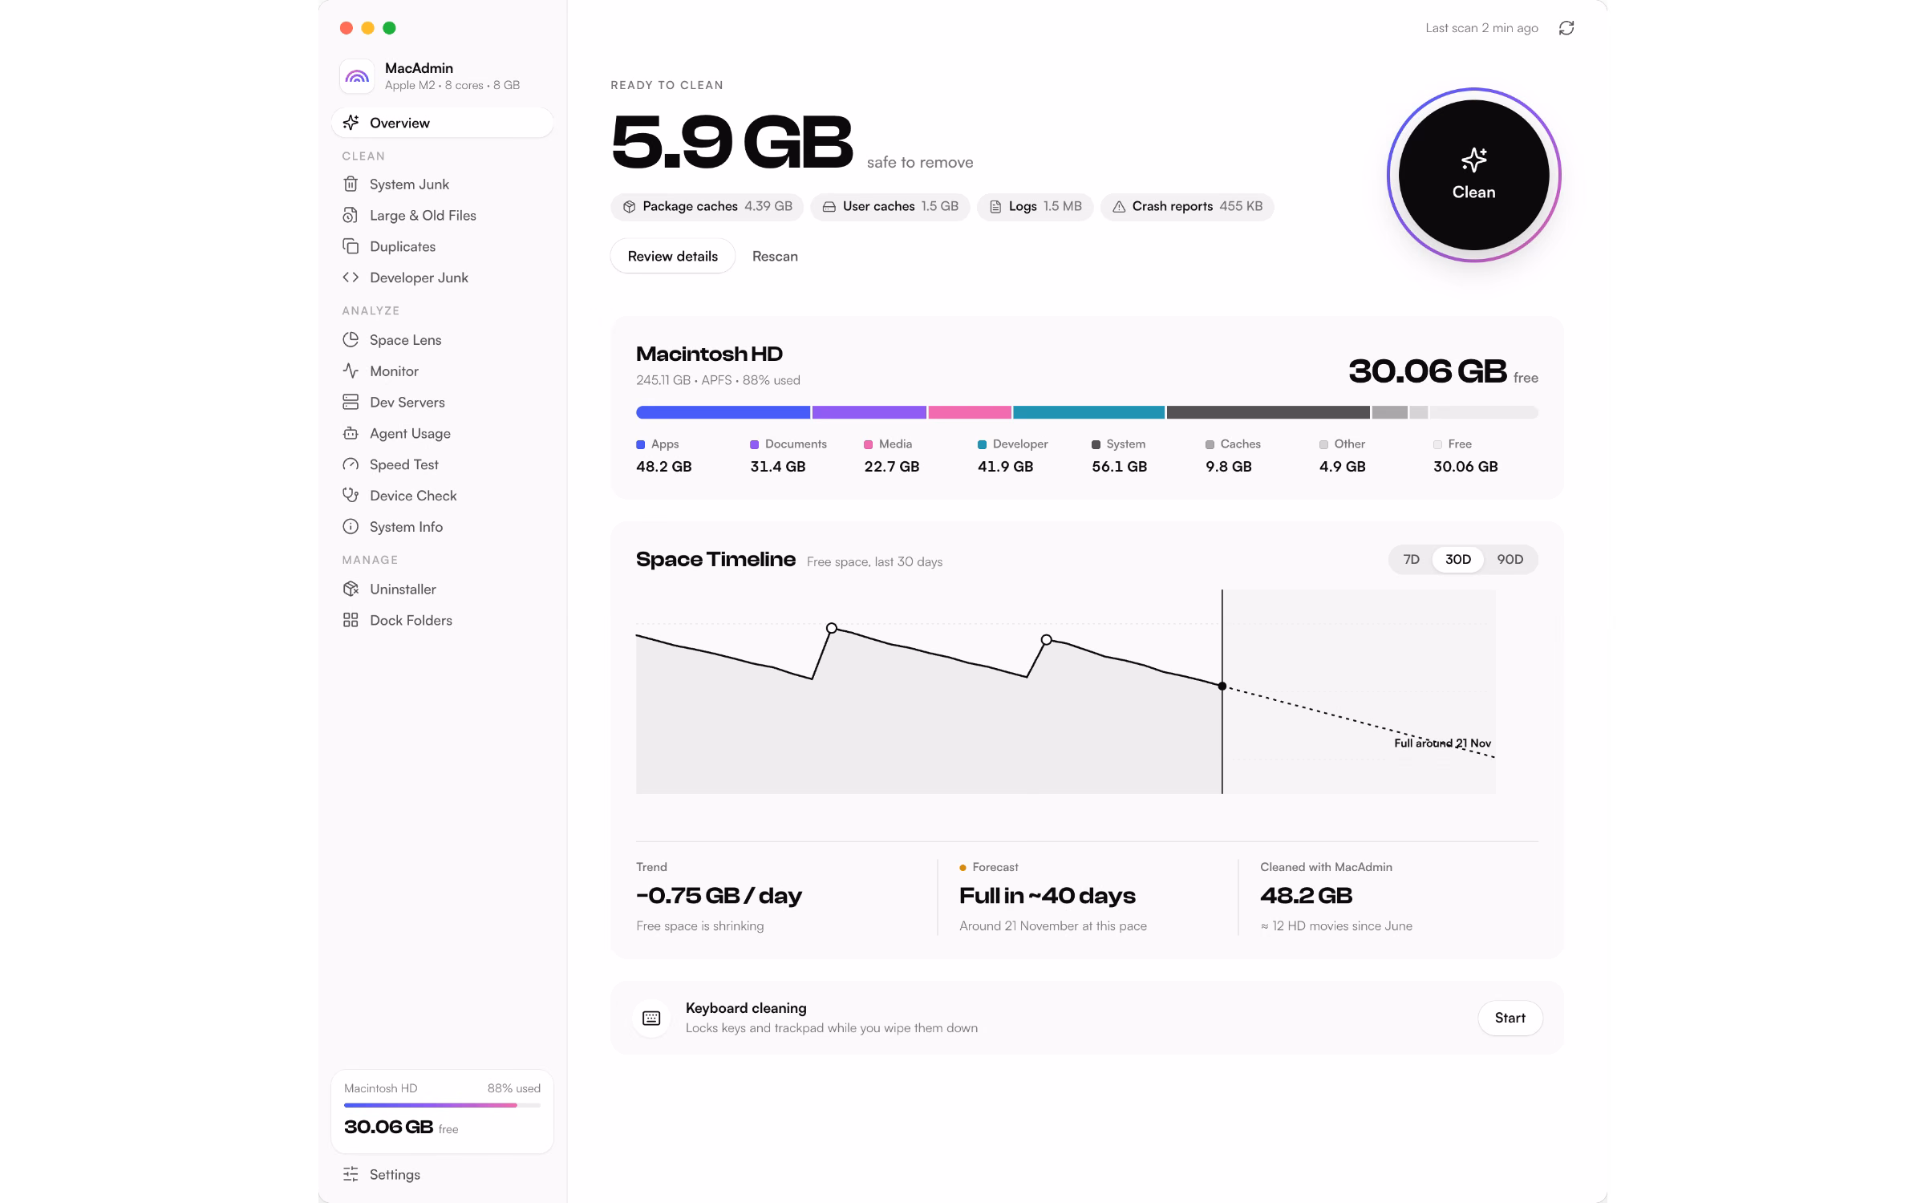Click the current-day timeline marker dot

click(1222, 687)
